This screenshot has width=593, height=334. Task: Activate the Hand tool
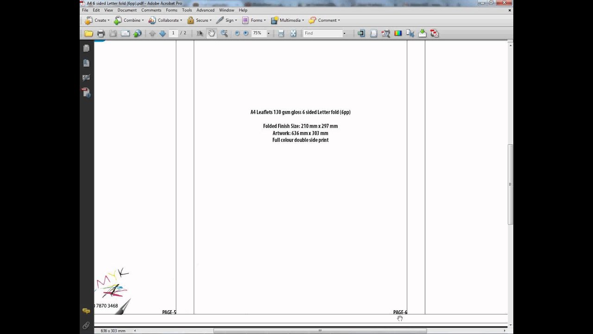pyautogui.click(x=211, y=33)
